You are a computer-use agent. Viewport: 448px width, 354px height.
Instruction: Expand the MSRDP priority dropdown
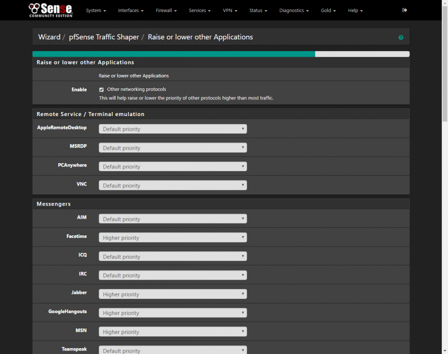tap(173, 148)
